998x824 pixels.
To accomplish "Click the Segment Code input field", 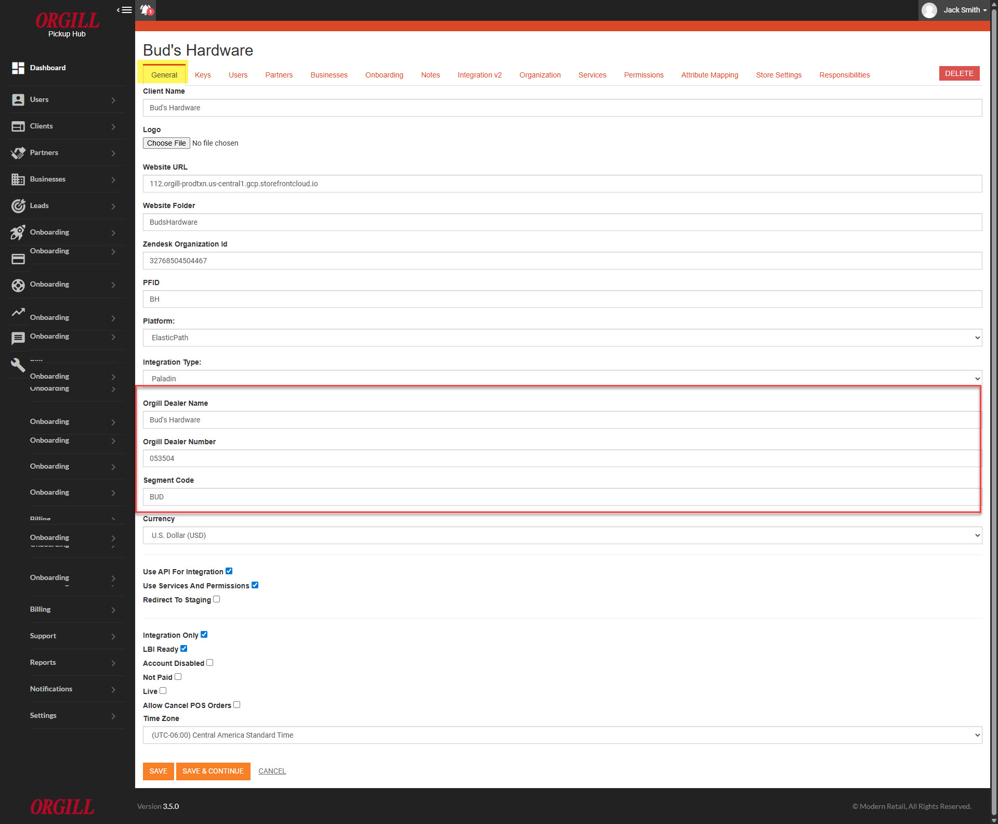I will (561, 497).
